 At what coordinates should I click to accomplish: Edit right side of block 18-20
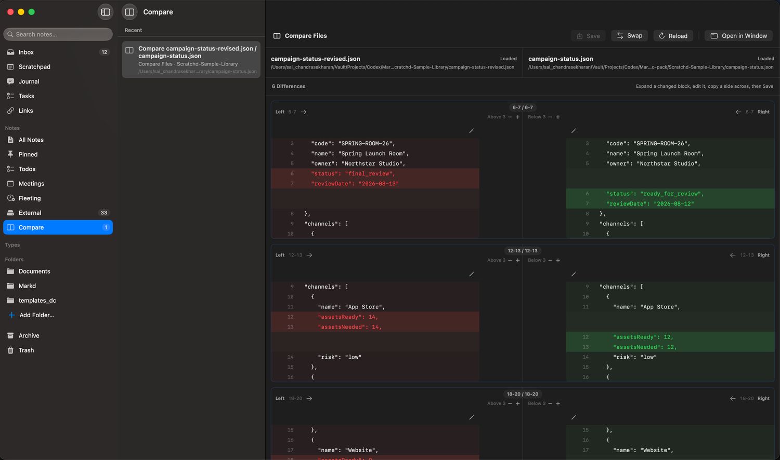574,417
